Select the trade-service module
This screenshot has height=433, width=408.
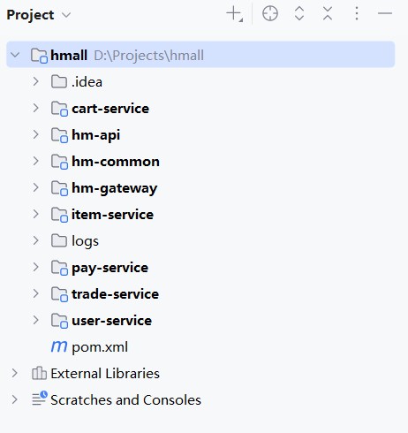click(115, 294)
